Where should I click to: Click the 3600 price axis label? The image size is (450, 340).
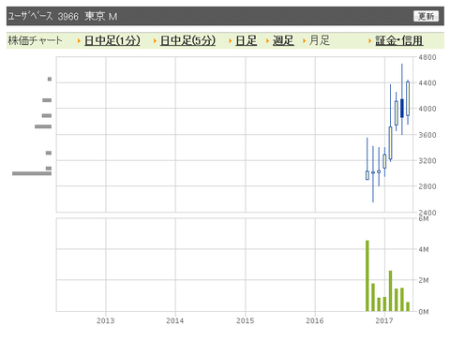[427, 135]
